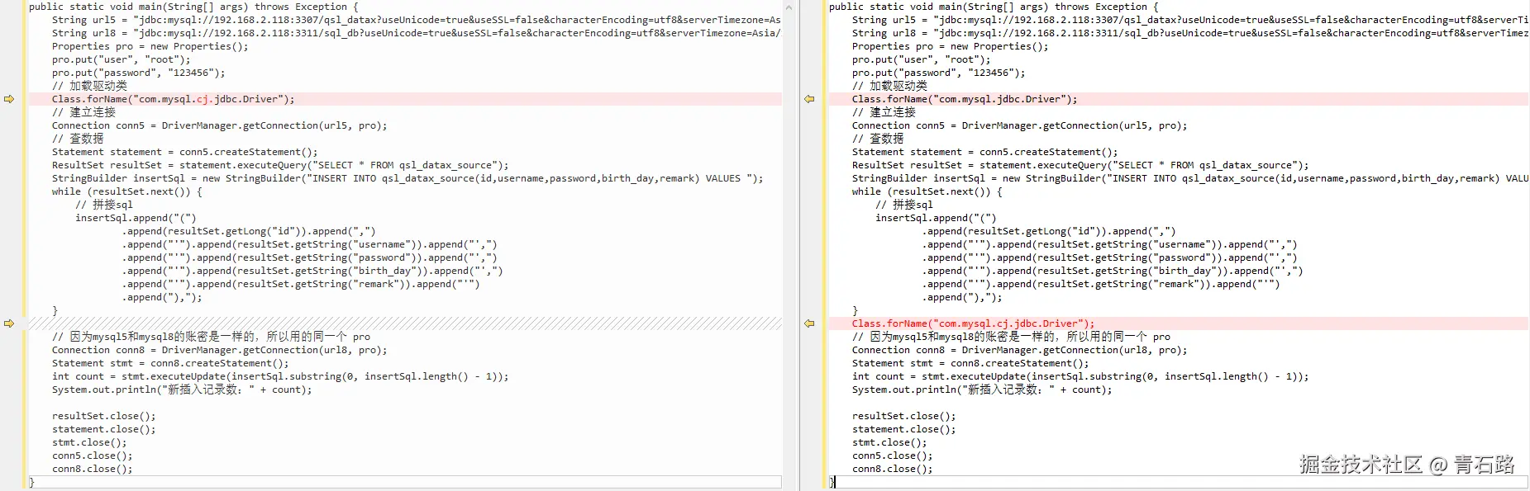Screen dimensions: 1530x491
Task: Click left pane pro.put("password", "123456") line
Action: 138,73
